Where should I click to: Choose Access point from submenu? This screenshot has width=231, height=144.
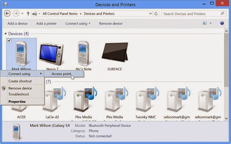[x=64, y=74]
